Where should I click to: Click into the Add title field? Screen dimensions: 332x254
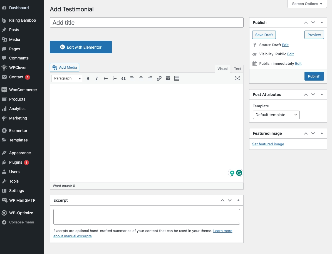tap(147, 23)
